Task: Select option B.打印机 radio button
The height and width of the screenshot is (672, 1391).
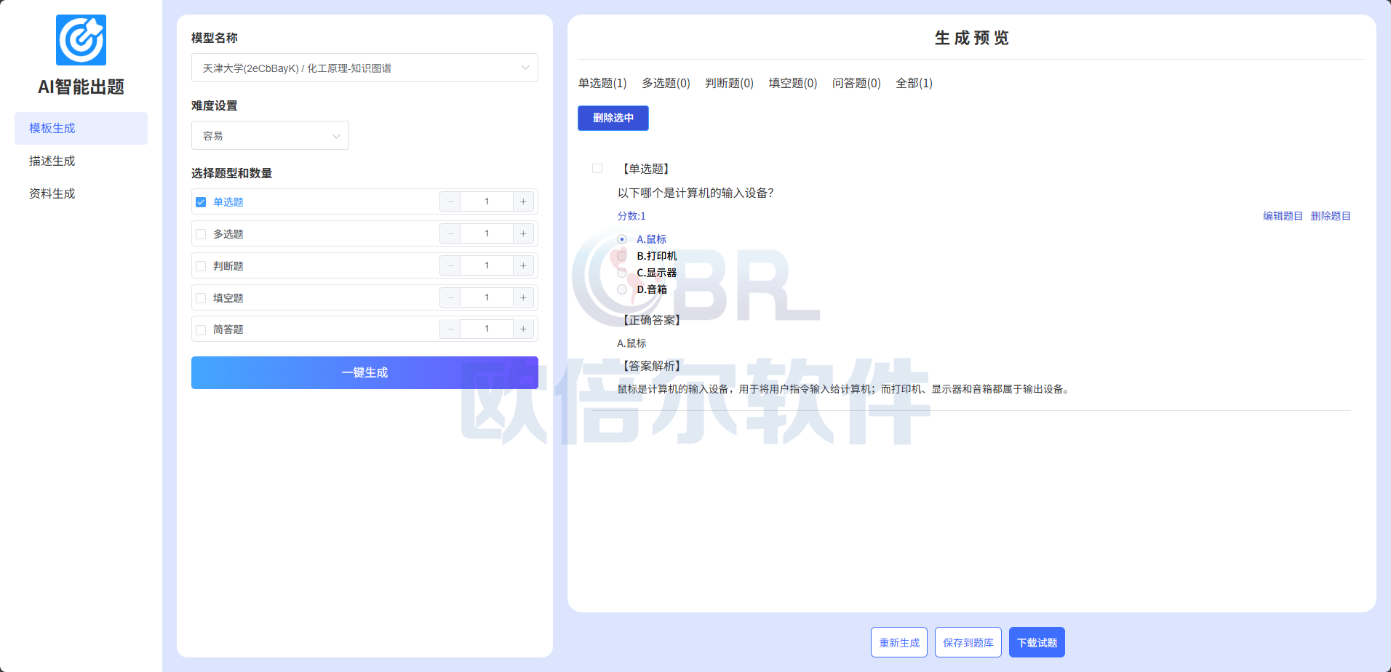Action: pyautogui.click(x=622, y=256)
